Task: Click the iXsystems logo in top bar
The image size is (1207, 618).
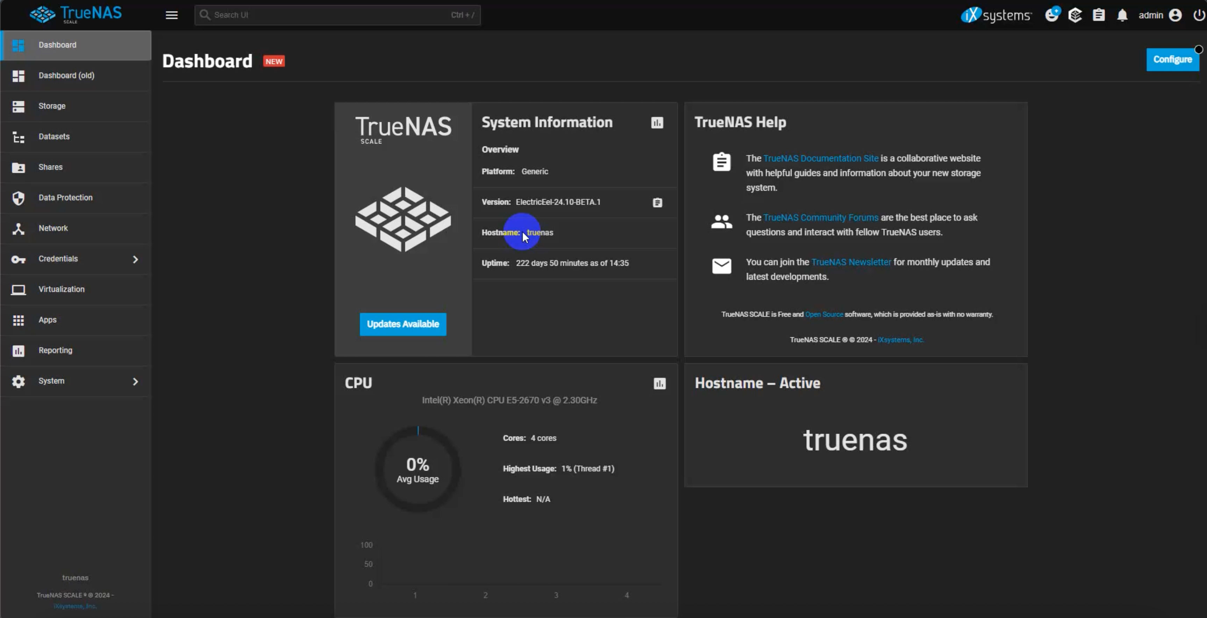Action: click(x=996, y=15)
